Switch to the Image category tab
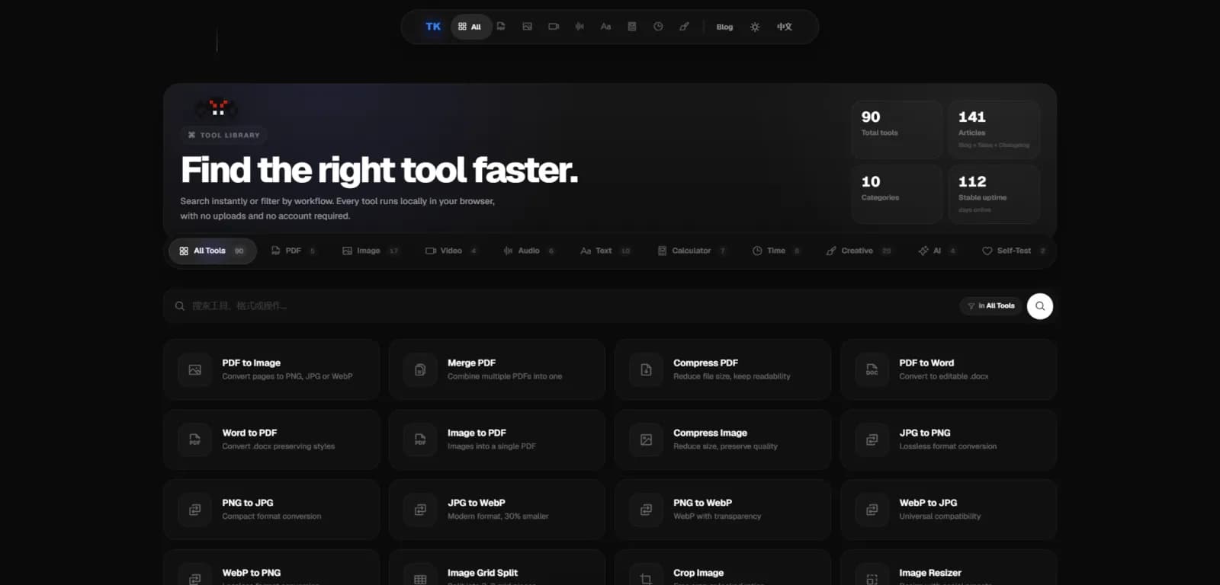The width and height of the screenshot is (1220, 585). click(x=371, y=251)
